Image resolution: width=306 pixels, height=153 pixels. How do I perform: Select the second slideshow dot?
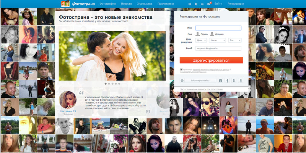coord(109,84)
